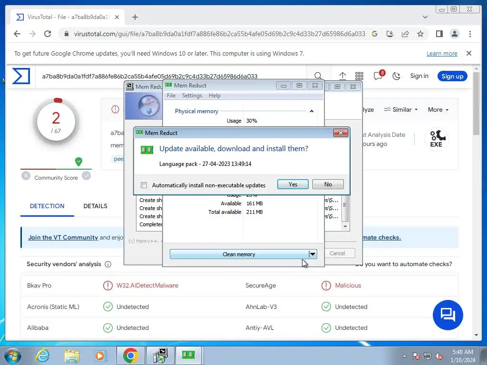
Task: Click the VirusTotal search magnifier
Action: (x=318, y=76)
